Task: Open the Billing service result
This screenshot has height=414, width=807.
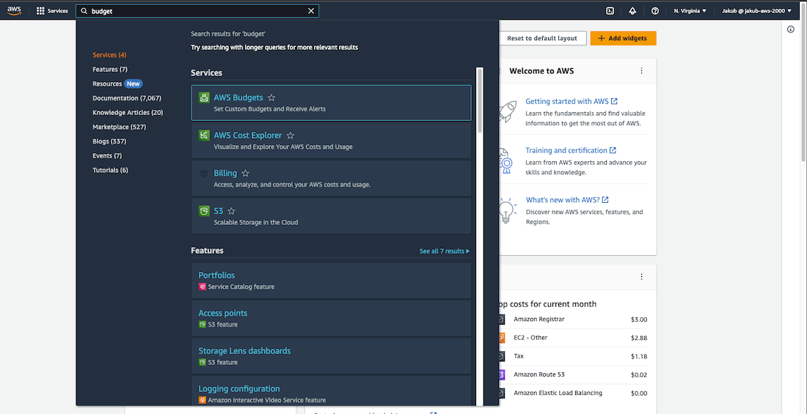Action: (x=331, y=179)
